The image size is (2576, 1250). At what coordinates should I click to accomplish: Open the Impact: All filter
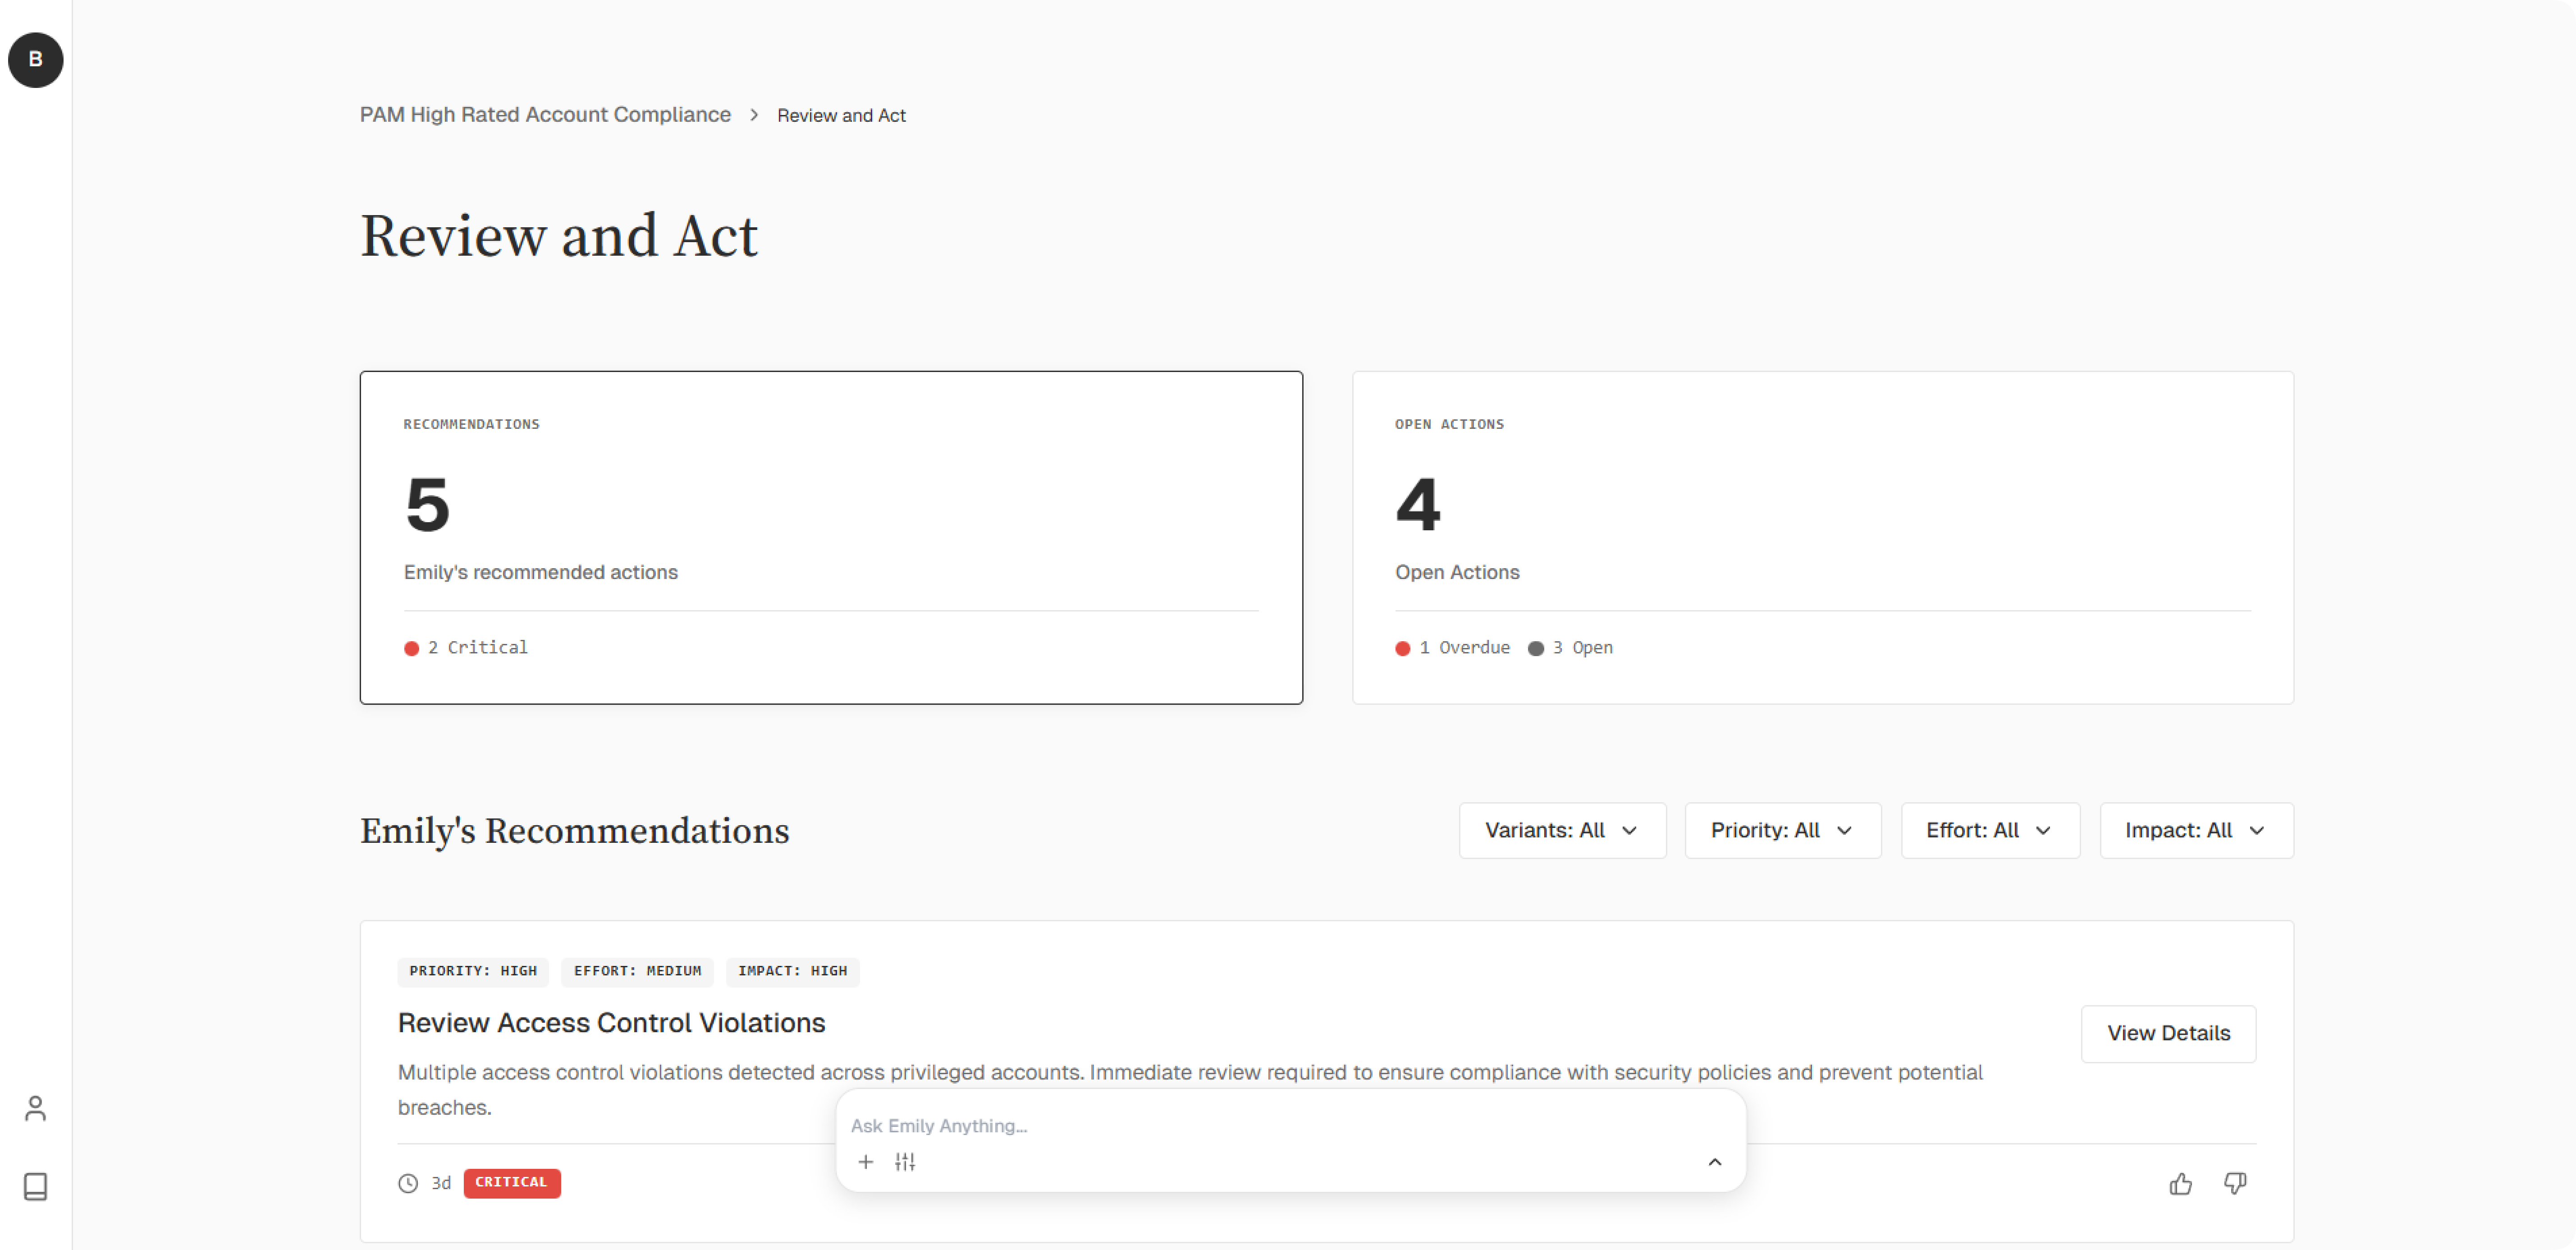pos(2196,831)
